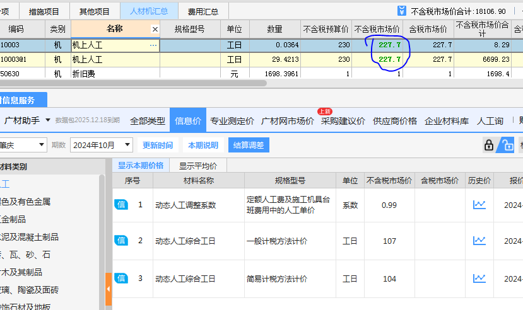
Task: Open price history chart for 动态人工调整系数
Action: point(479,205)
